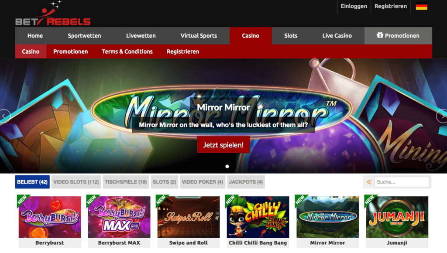Open the Slots nav item
Viewport: 447px width, 253px height.
(291, 36)
